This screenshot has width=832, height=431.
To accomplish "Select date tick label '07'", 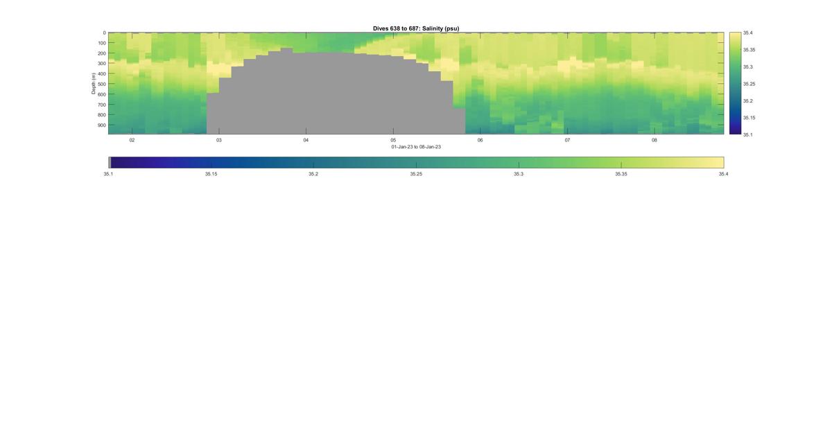I will pos(567,140).
